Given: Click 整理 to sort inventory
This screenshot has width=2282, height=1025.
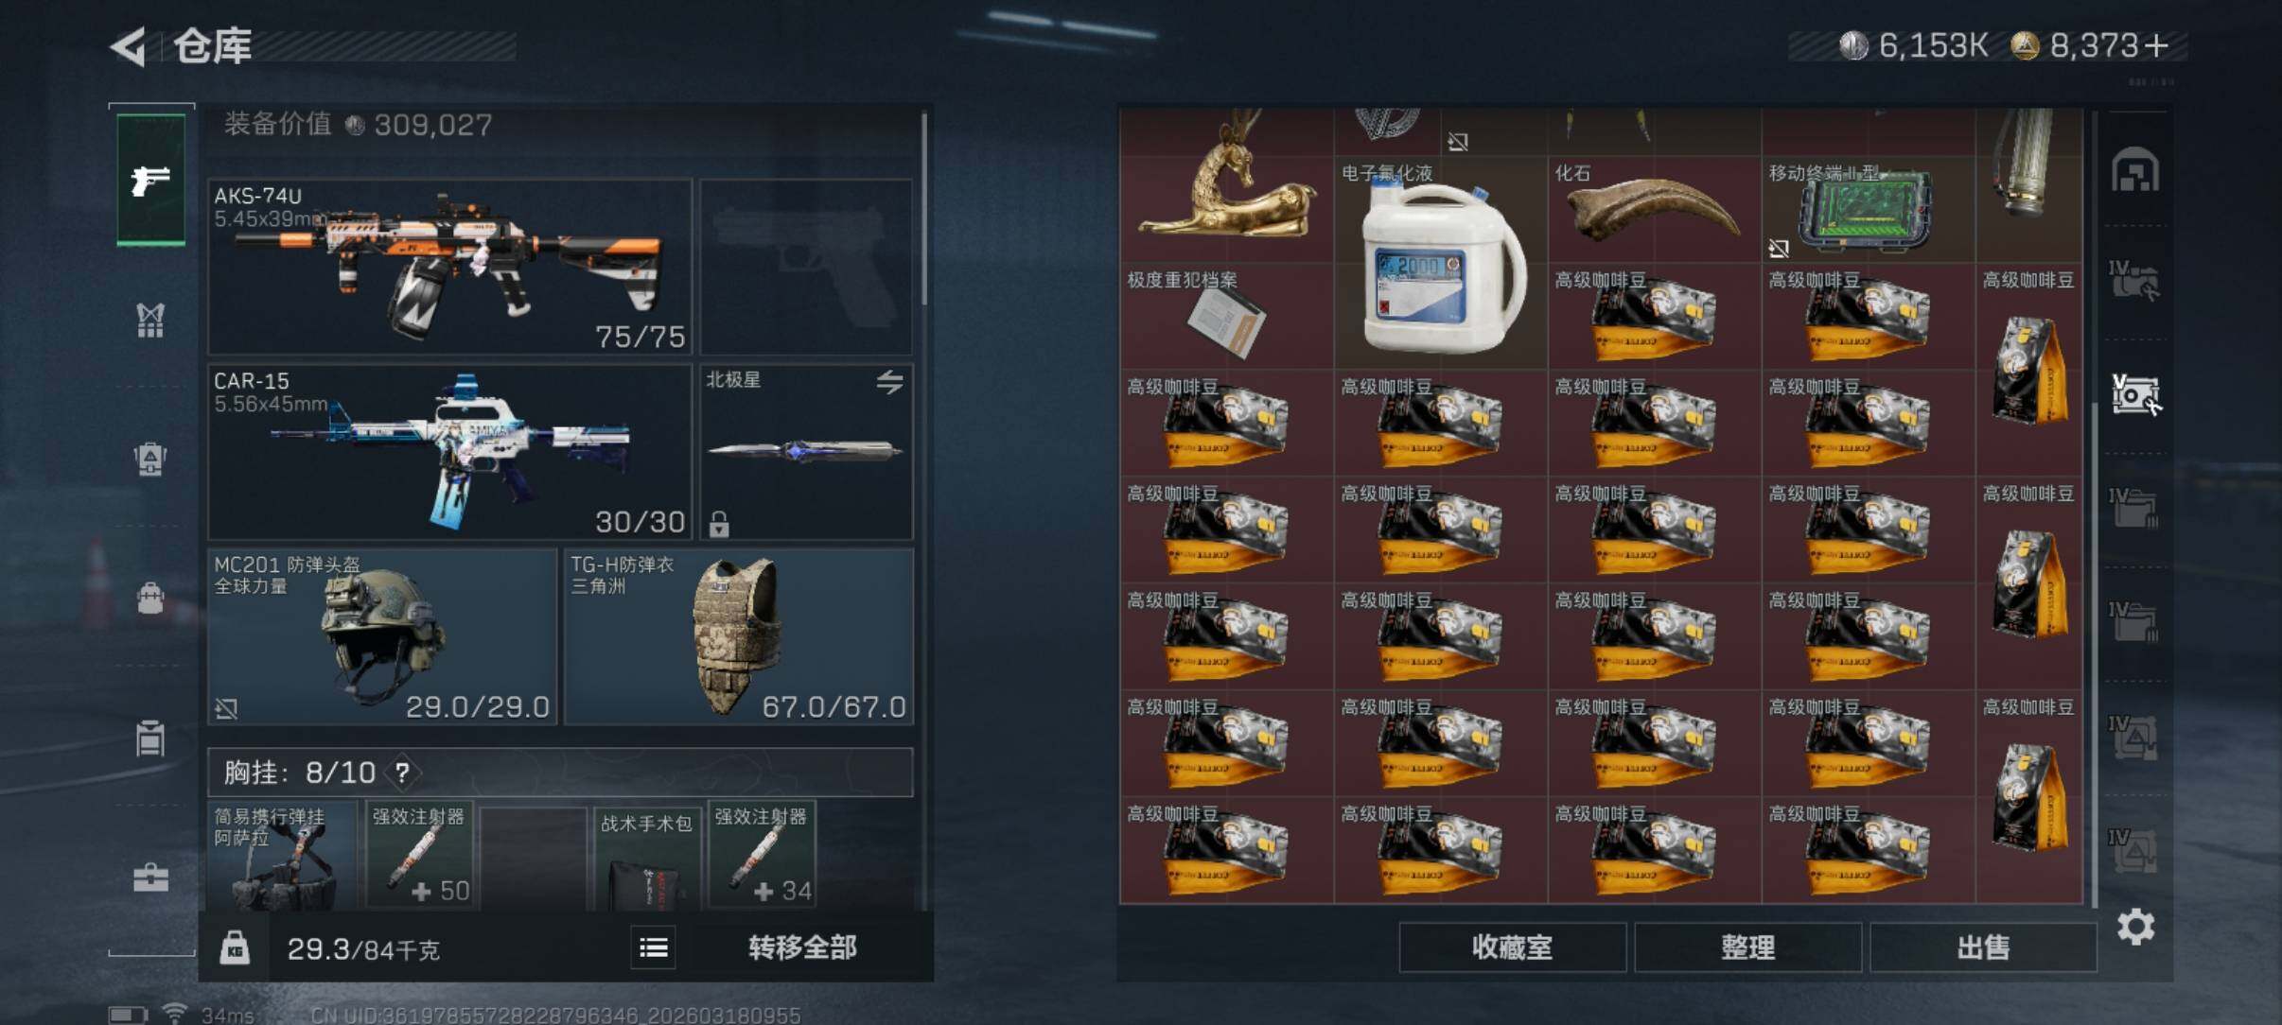Looking at the screenshot, I should click(x=1747, y=947).
